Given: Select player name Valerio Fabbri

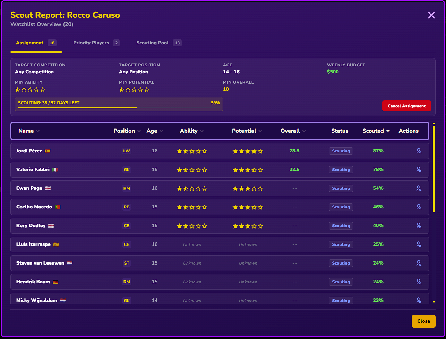Looking at the screenshot, I should click(33, 170).
